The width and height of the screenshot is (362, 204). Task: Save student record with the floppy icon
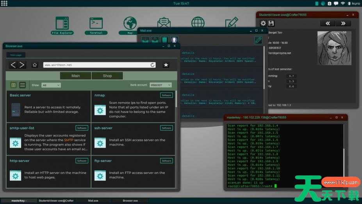tap(271, 23)
